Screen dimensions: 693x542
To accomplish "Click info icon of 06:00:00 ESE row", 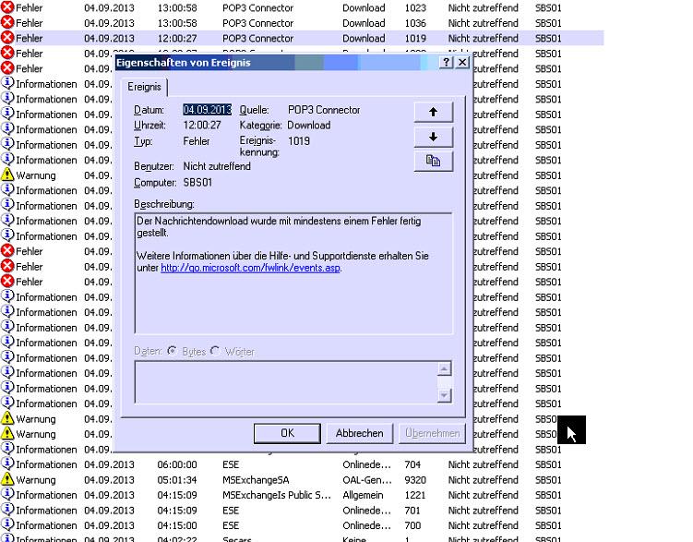I will point(7,464).
